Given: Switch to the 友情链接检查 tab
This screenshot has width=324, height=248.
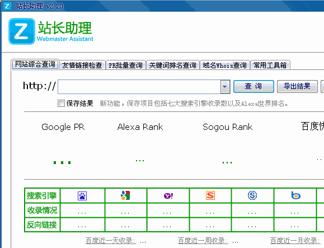Looking at the screenshot, I should [x=82, y=65].
